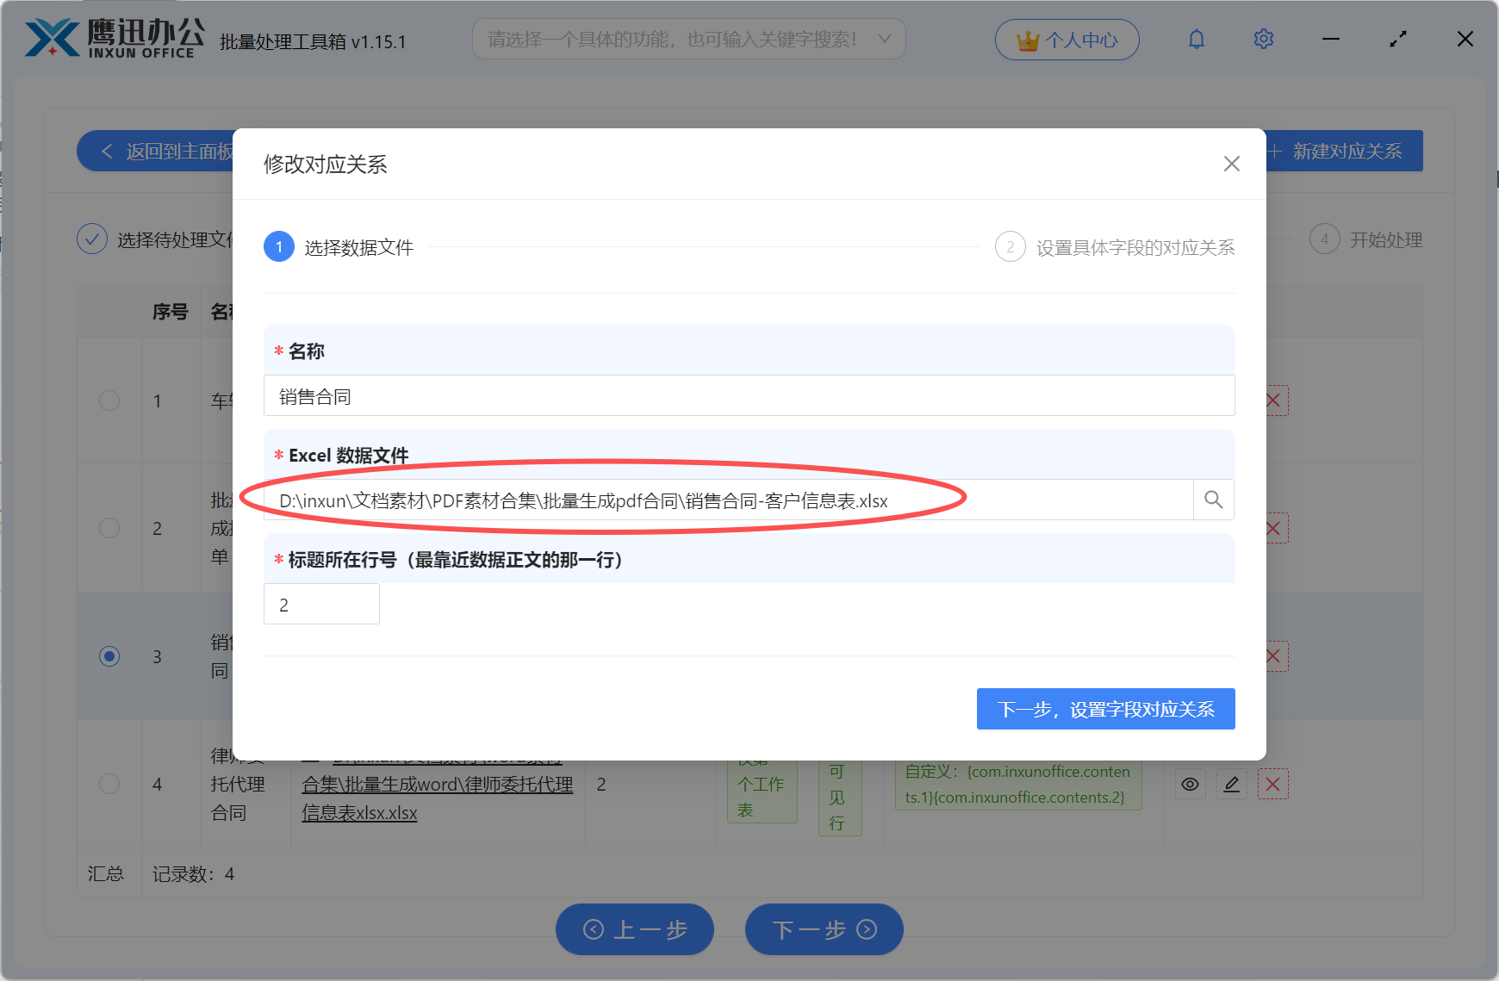
Task: Open the 律师委托代理信息表xlsx.xlsx file link
Action: point(438,784)
